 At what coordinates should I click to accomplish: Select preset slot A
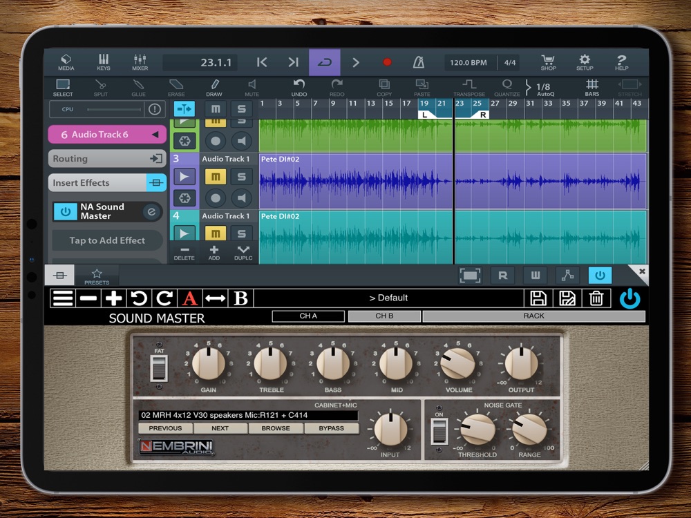coord(190,298)
